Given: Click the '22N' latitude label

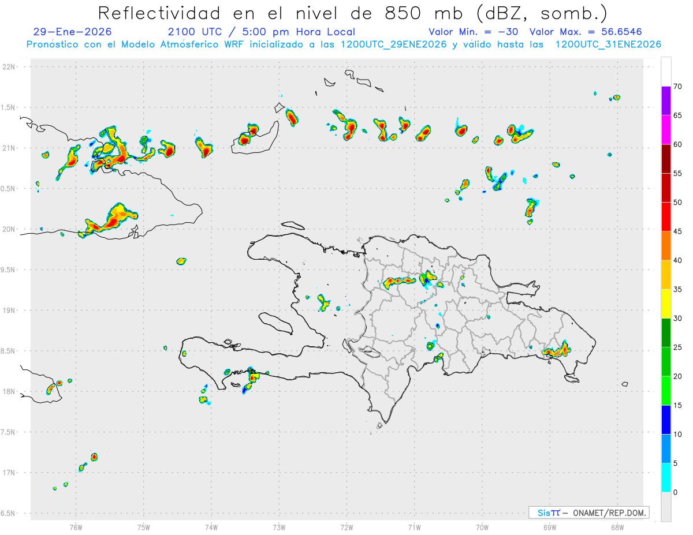Looking at the screenshot, I should [10, 66].
